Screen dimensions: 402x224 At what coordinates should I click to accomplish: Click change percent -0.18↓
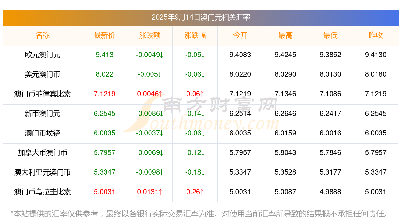[195, 172]
